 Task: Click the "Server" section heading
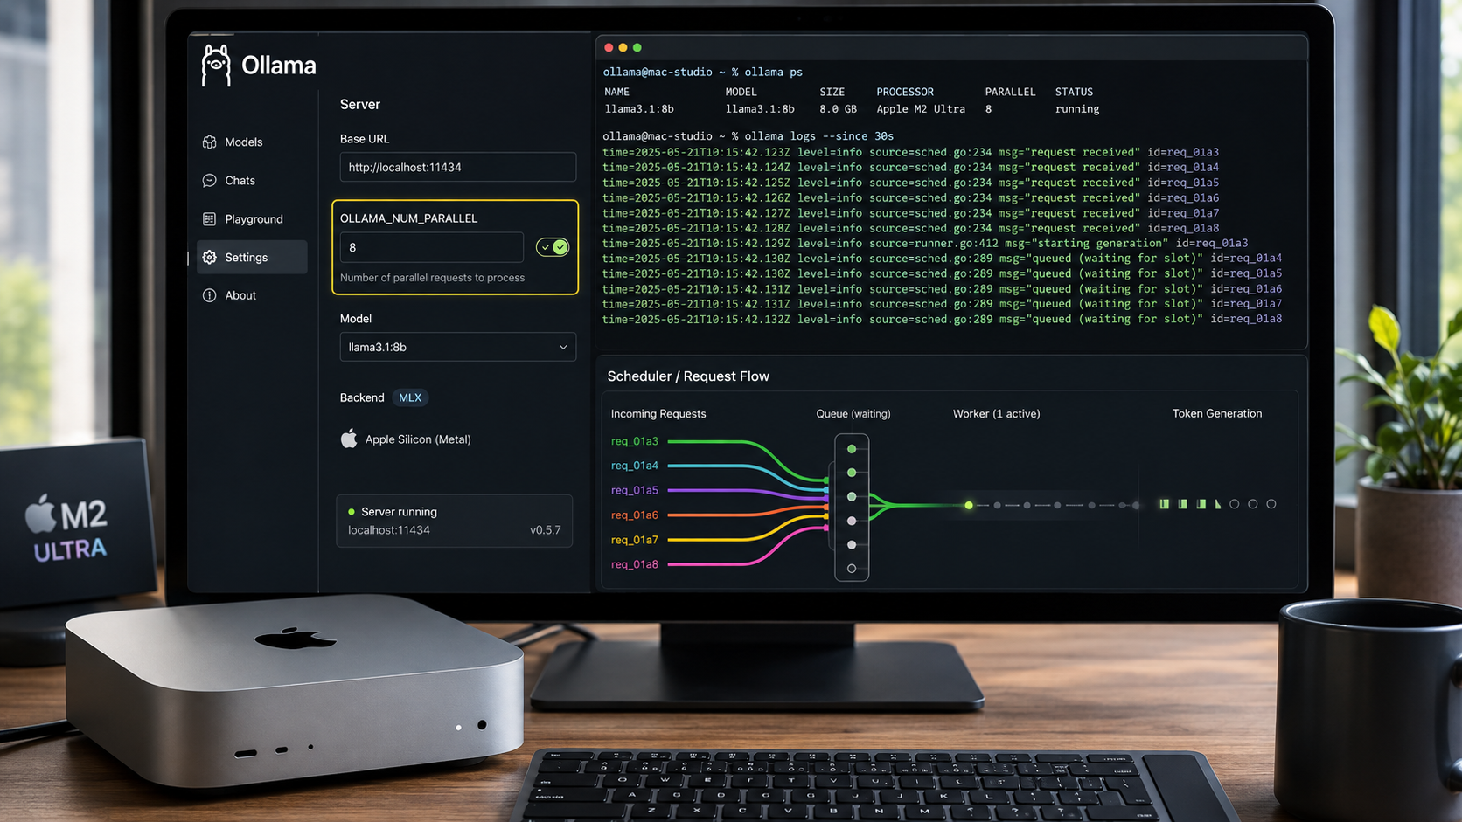[x=360, y=105]
